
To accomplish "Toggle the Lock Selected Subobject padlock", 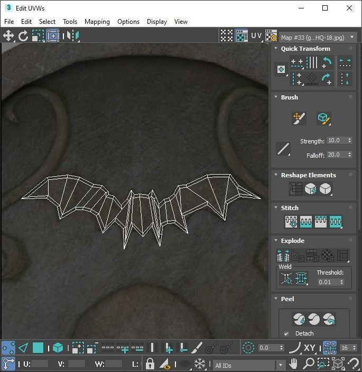I will tap(150, 363).
